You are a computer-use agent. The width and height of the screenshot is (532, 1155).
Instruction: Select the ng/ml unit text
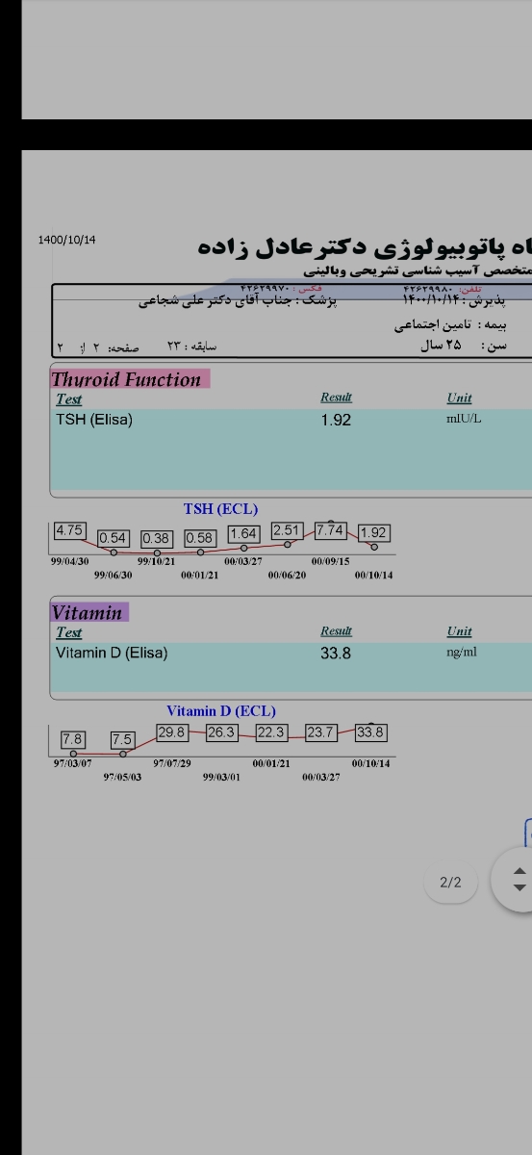coord(461,653)
